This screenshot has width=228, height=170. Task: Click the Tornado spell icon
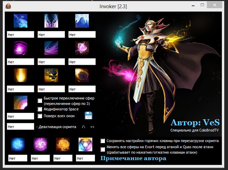tap(51, 48)
